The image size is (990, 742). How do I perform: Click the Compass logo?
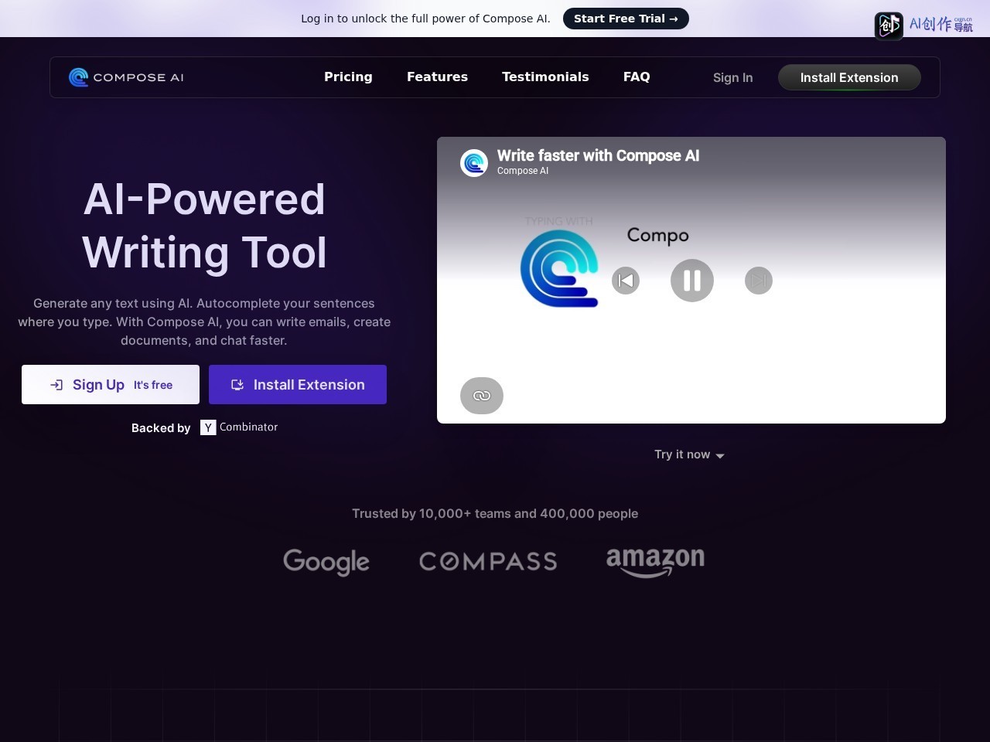pos(488,561)
